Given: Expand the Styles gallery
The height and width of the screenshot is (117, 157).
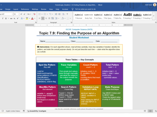Looking at the screenshot, I should 154,16.
